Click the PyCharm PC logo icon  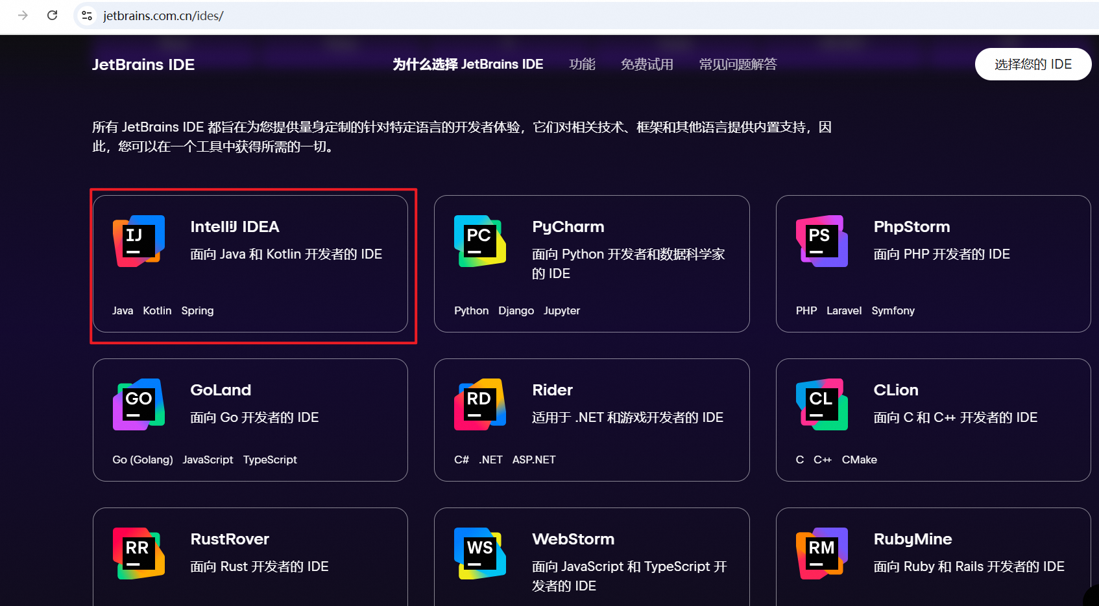click(480, 241)
